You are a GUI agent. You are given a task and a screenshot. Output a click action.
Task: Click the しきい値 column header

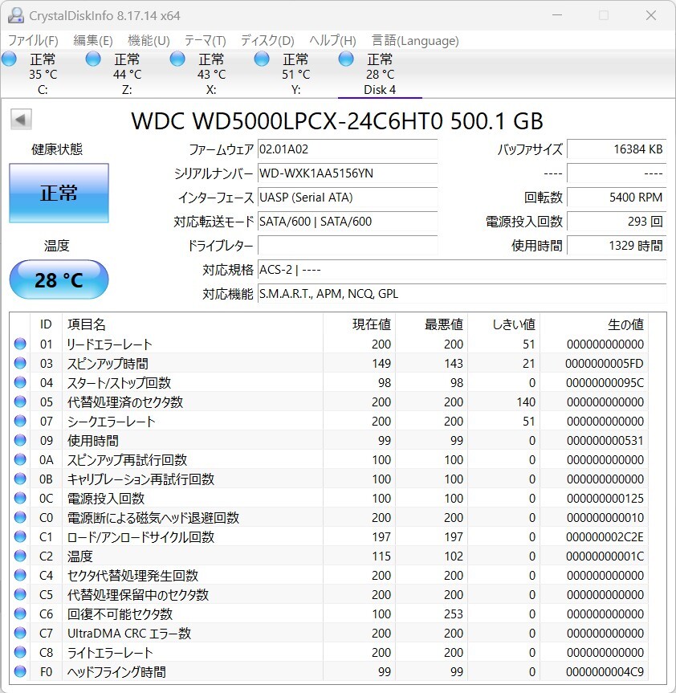[503, 324]
